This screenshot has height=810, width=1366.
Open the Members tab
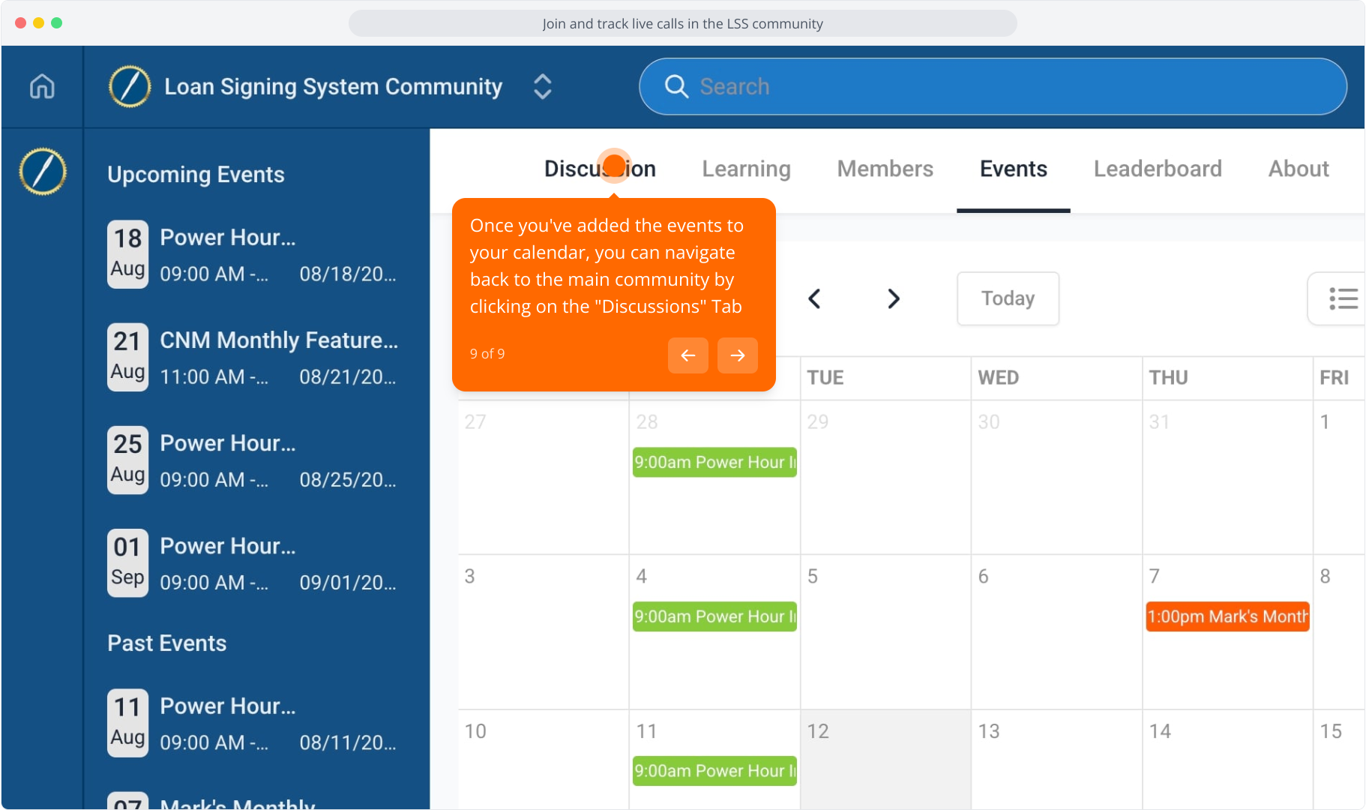point(885,169)
